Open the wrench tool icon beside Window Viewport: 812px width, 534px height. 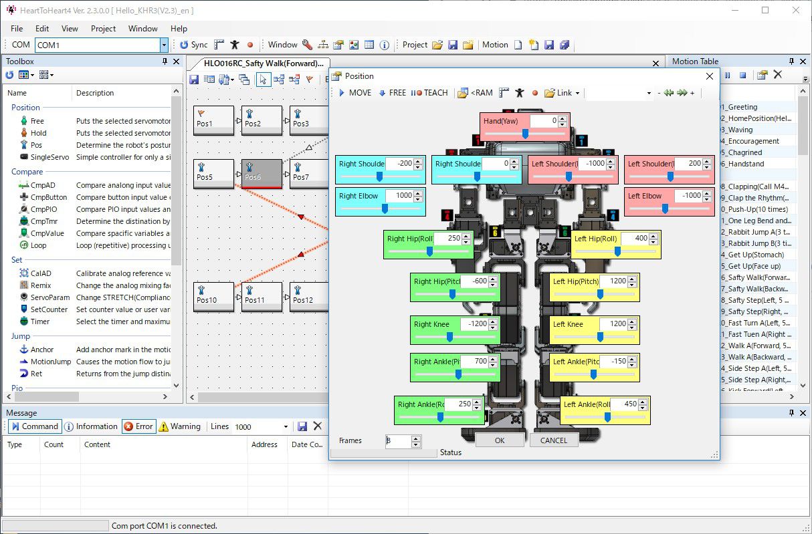307,45
